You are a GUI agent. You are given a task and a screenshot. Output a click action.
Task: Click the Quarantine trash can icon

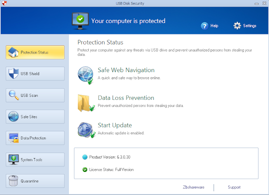point(13,181)
